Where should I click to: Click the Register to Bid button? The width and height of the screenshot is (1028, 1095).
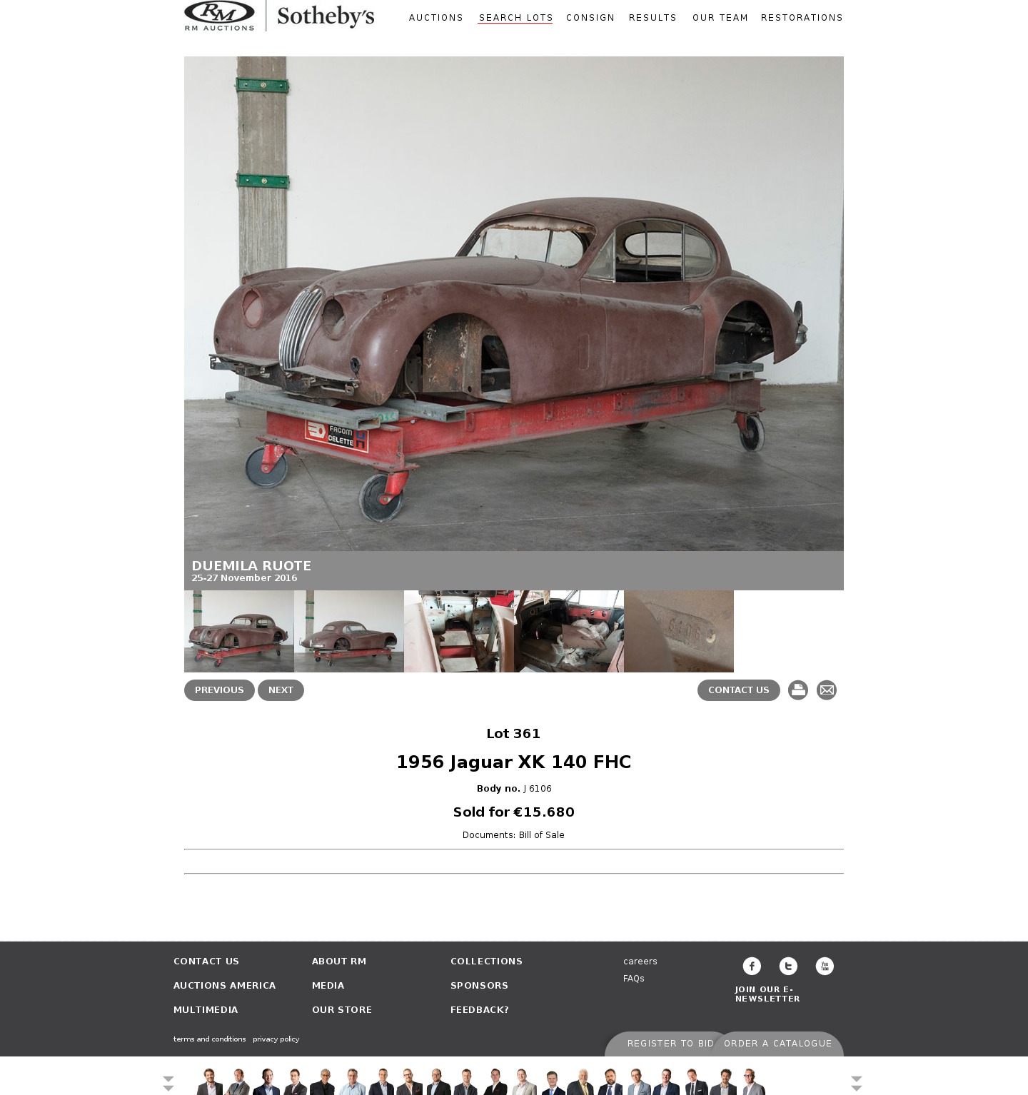click(x=670, y=1044)
